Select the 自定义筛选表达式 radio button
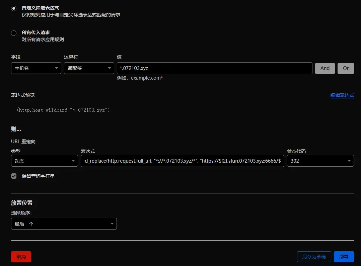This screenshot has width=361, height=266. point(14,8)
